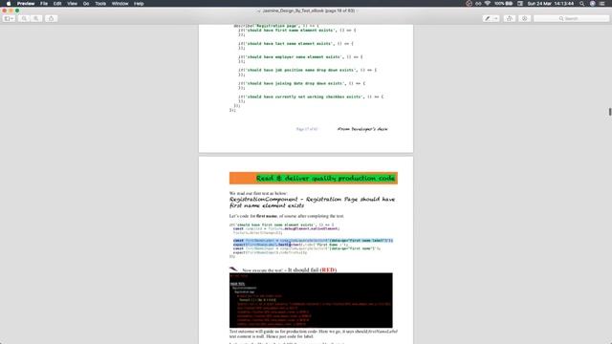Click the 'From Developer's desk' footer text
The height and width of the screenshot is (344, 612).
[x=362, y=129]
